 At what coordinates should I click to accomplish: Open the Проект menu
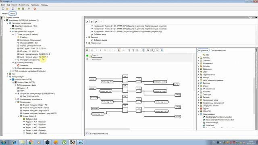[14, 5]
